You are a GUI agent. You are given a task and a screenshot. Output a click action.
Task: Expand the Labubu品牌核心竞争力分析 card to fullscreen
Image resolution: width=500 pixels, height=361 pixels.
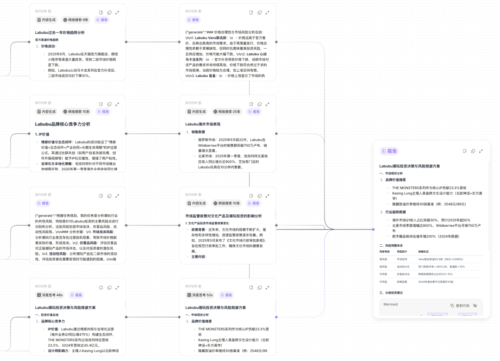tap(117, 104)
